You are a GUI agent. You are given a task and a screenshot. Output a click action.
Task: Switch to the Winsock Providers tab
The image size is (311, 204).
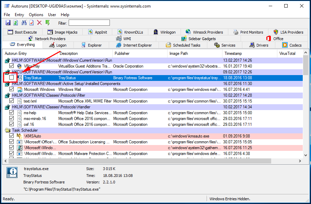tap(204, 32)
